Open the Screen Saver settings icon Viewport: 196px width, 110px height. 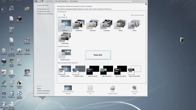click(135, 88)
